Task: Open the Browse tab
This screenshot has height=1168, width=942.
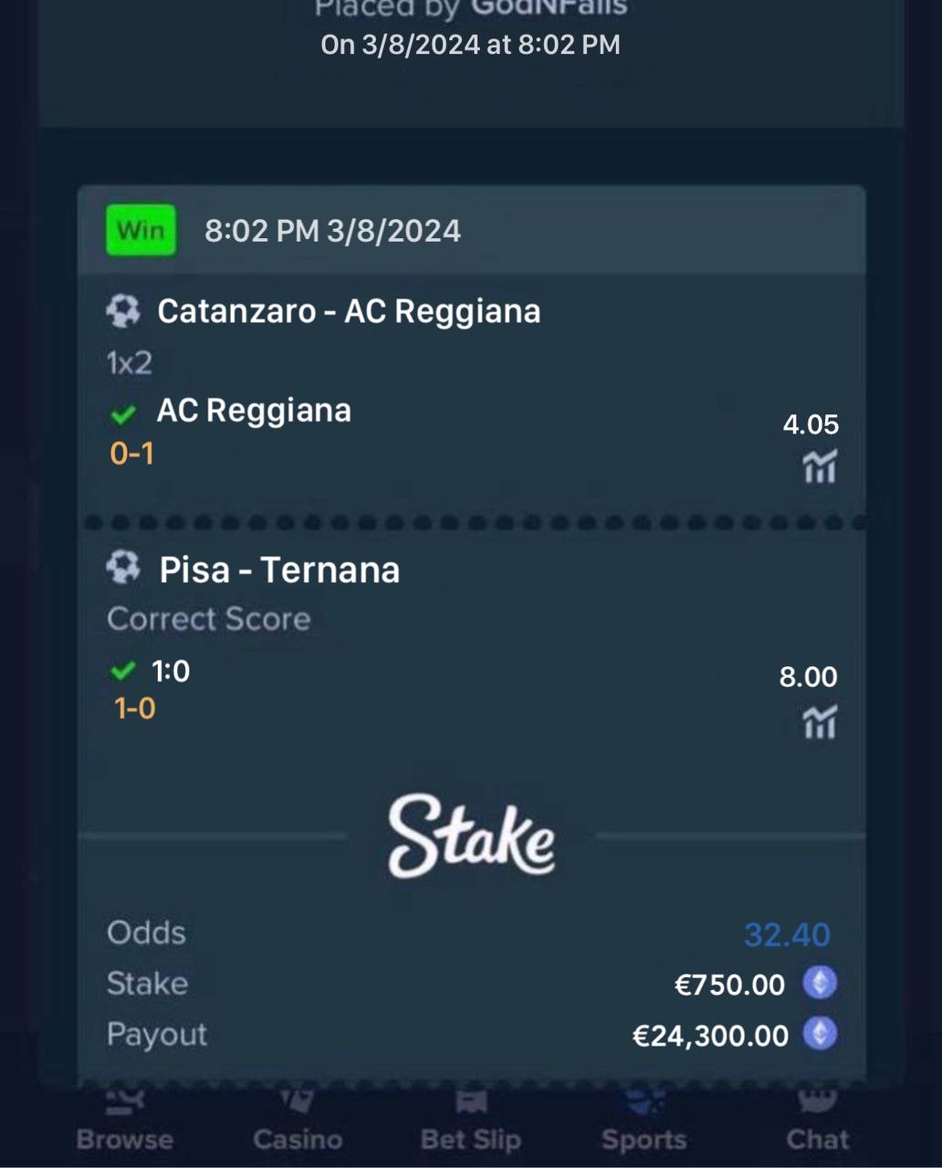Action: pos(124,1122)
